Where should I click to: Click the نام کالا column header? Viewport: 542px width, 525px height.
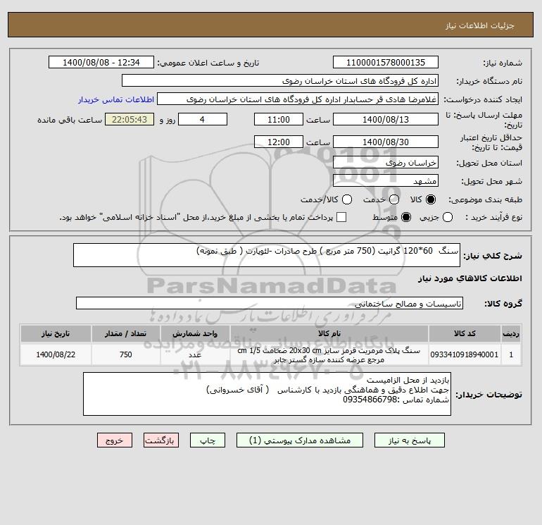[x=329, y=333]
